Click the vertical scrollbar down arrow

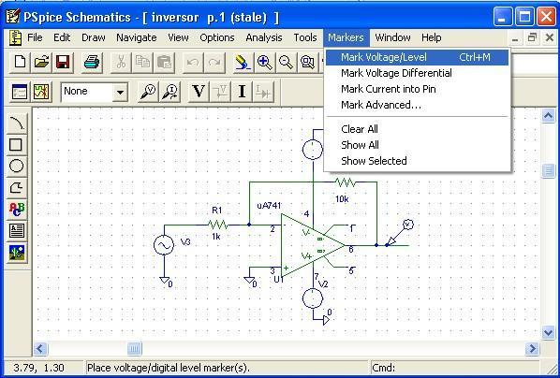548,333
